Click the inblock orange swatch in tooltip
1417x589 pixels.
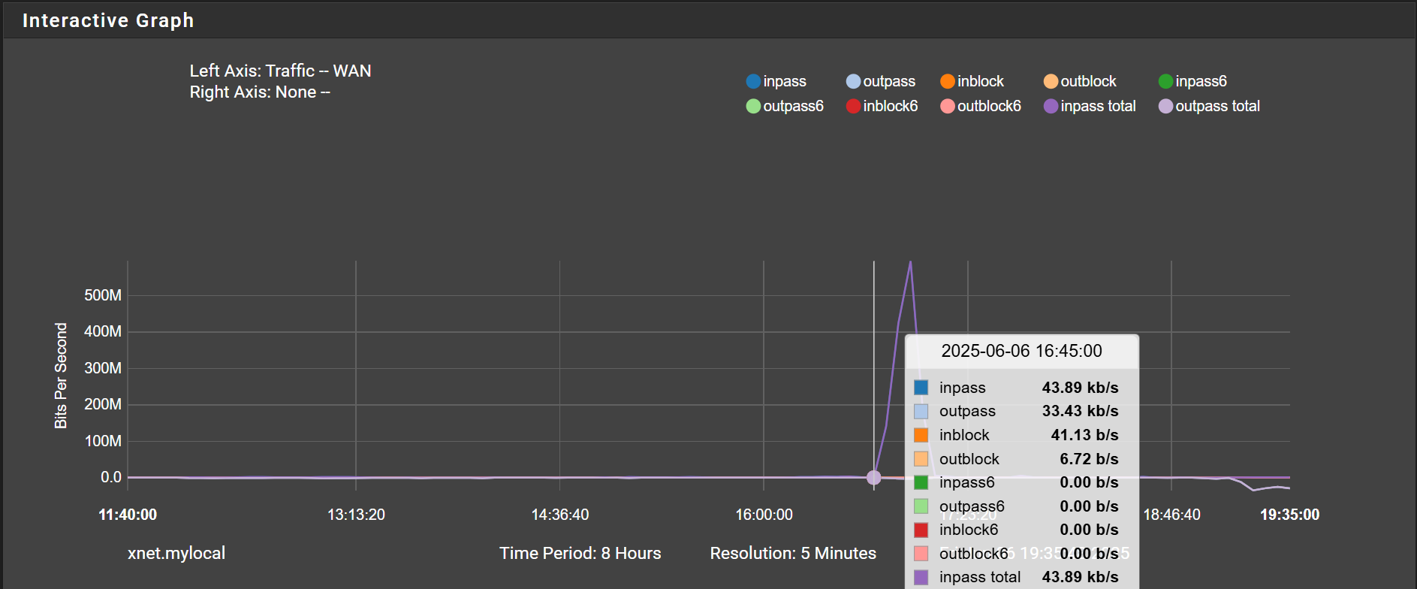(921, 435)
